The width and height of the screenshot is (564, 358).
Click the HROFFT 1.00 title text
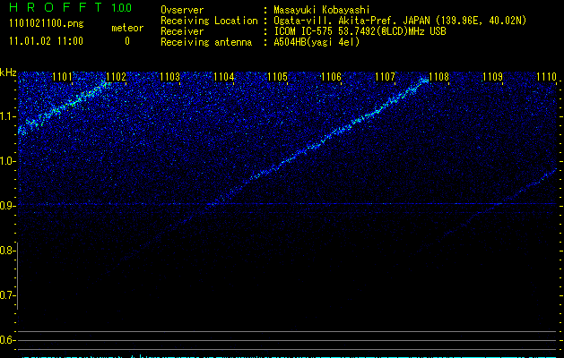pos(70,7)
